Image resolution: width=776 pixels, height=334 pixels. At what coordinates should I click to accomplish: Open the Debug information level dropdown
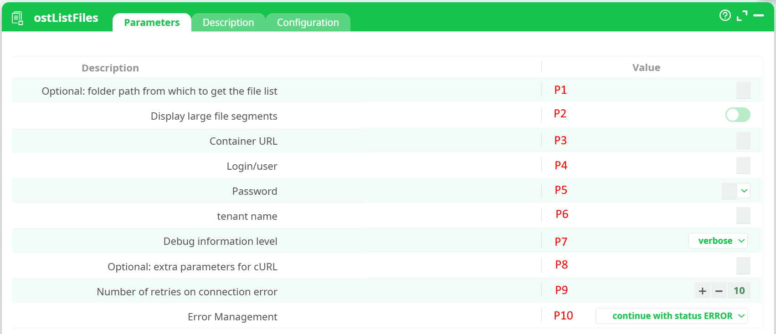pos(718,241)
